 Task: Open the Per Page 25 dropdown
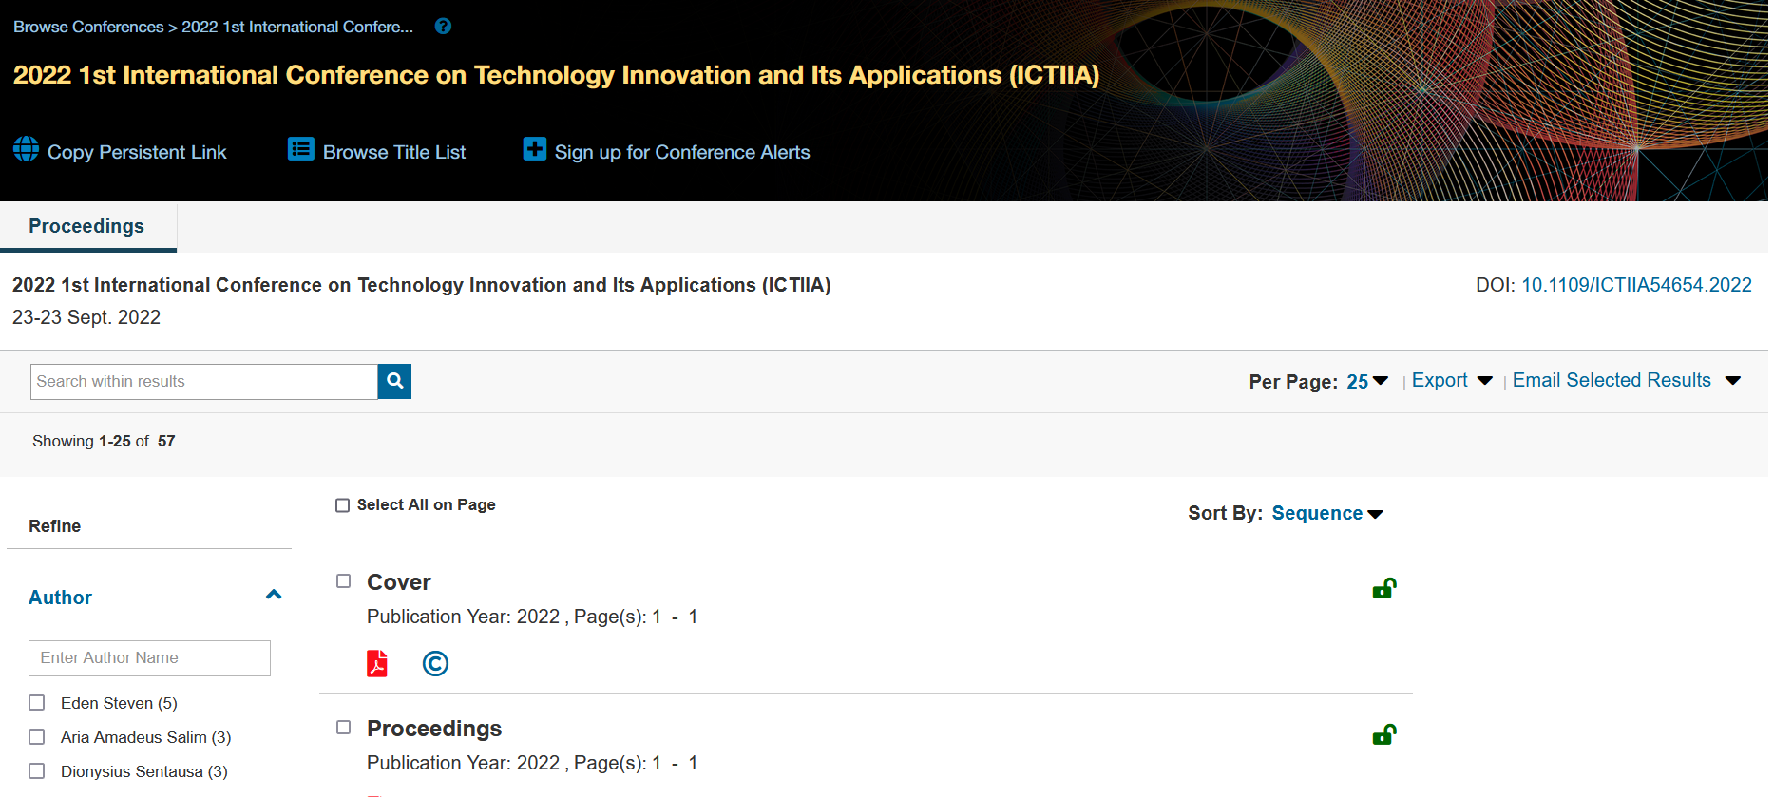[x=1366, y=382]
